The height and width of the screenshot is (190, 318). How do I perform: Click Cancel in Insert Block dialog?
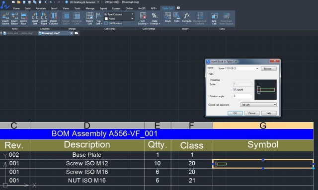[252, 113]
